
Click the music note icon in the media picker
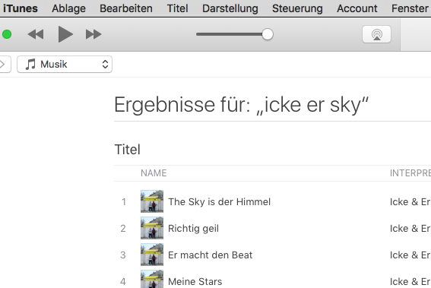point(30,65)
